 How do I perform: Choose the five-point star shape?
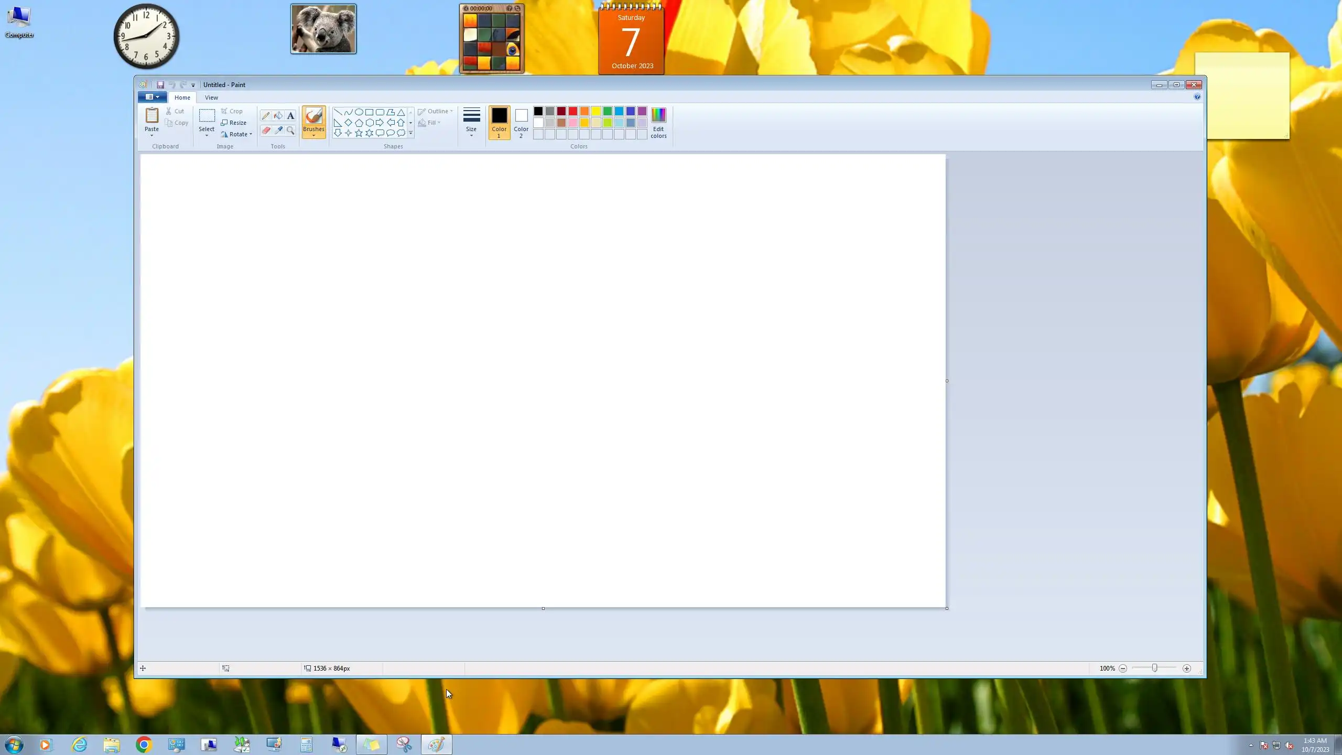[359, 133]
